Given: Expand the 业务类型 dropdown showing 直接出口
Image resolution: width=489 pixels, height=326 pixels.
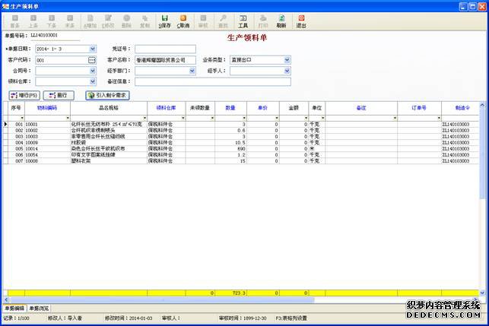Looking at the screenshot, I should [287, 59].
